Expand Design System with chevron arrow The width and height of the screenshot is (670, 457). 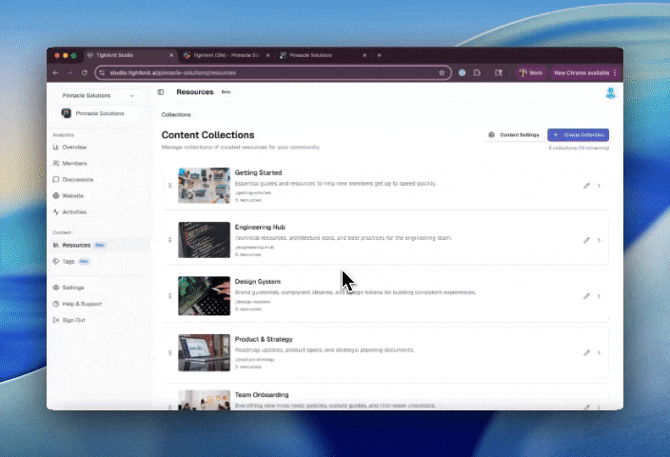[599, 296]
